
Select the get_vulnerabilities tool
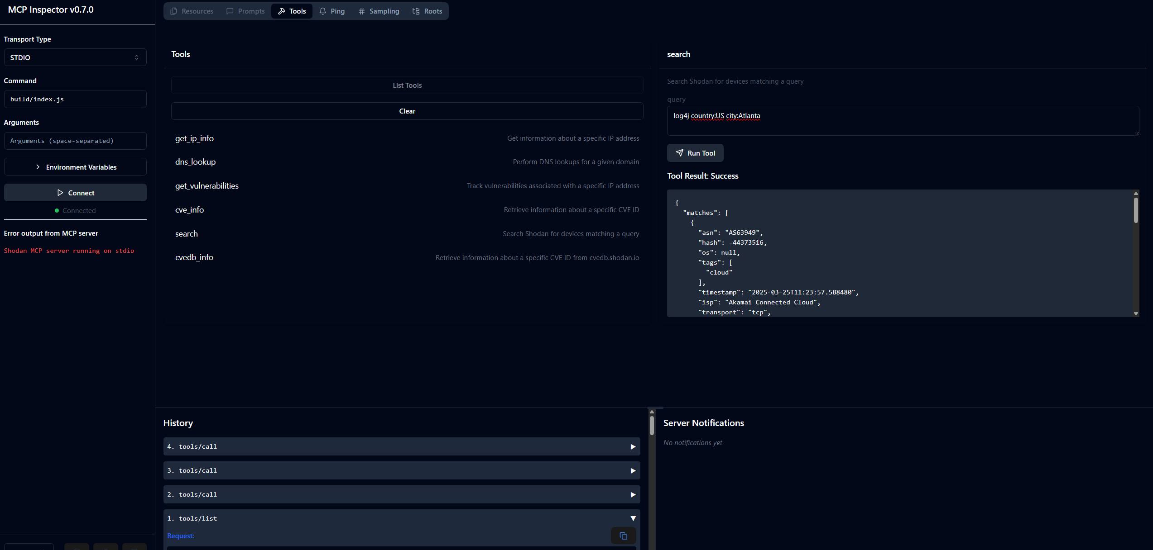tap(207, 186)
